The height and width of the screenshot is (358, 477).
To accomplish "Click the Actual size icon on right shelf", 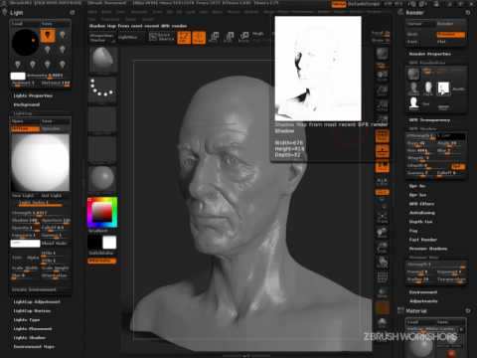I will [x=383, y=106].
